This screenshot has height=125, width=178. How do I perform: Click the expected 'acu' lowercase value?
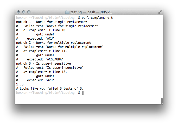pyautogui.click(x=50, y=80)
